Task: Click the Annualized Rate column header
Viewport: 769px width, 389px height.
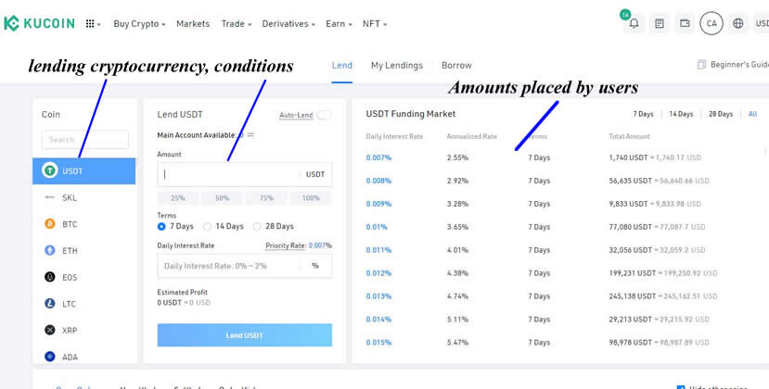Action: [472, 137]
